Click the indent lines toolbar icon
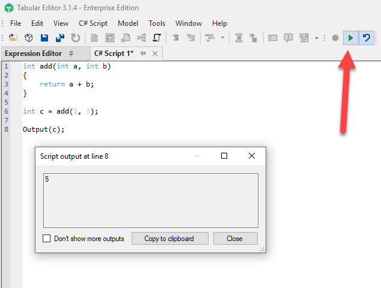This screenshot has width=381, height=288. pyautogui.click(x=175, y=38)
